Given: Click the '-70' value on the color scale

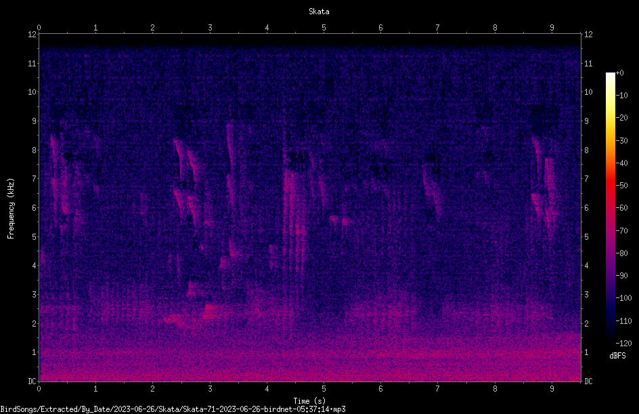Looking at the screenshot, I should point(621,231).
